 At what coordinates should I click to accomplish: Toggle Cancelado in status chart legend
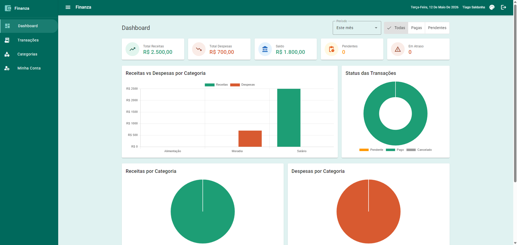[419, 150]
